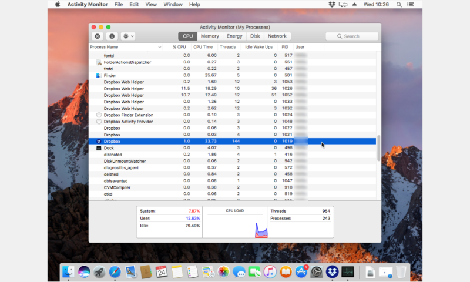Sort by PID column header
The width and height of the screenshot is (470, 282).
click(285, 47)
